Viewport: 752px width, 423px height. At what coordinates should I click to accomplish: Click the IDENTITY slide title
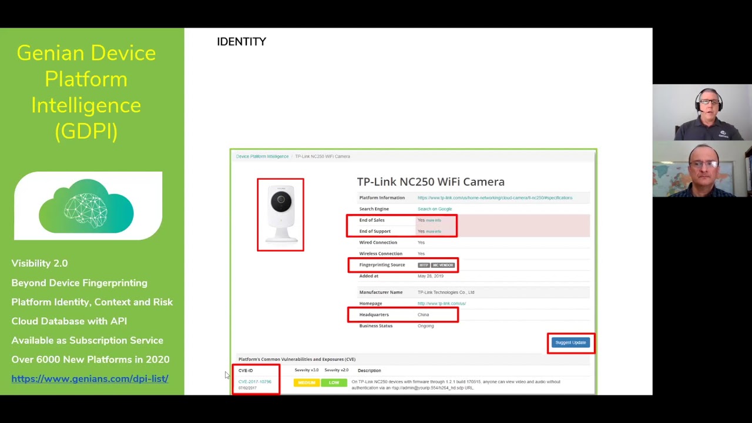[241, 42]
